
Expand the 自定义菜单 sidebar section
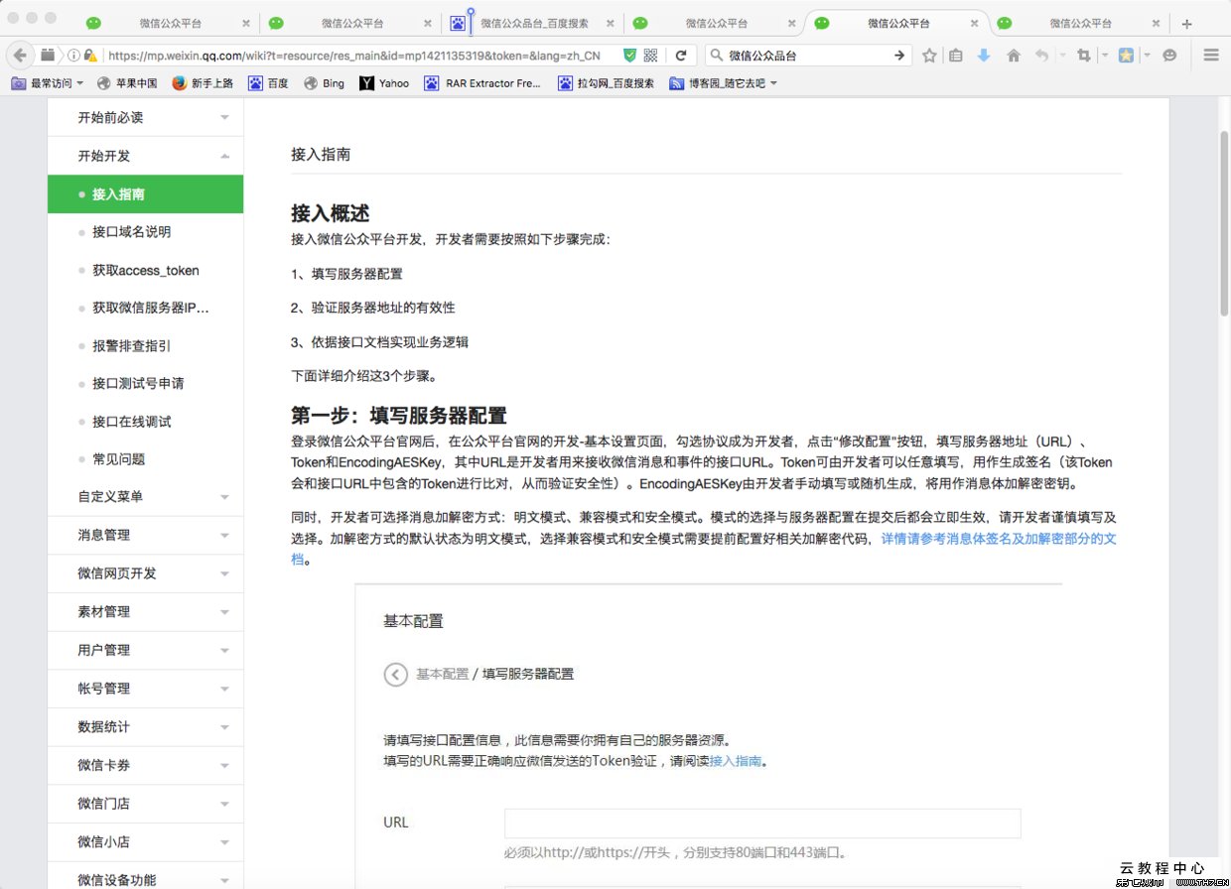pyautogui.click(x=145, y=497)
